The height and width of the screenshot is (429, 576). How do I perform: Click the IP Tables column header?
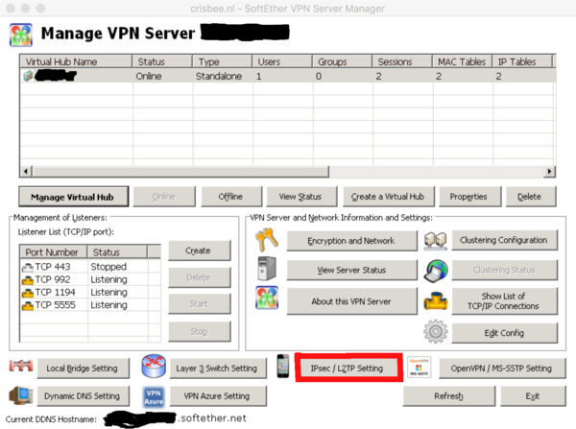pyautogui.click(x=522, y=61)
